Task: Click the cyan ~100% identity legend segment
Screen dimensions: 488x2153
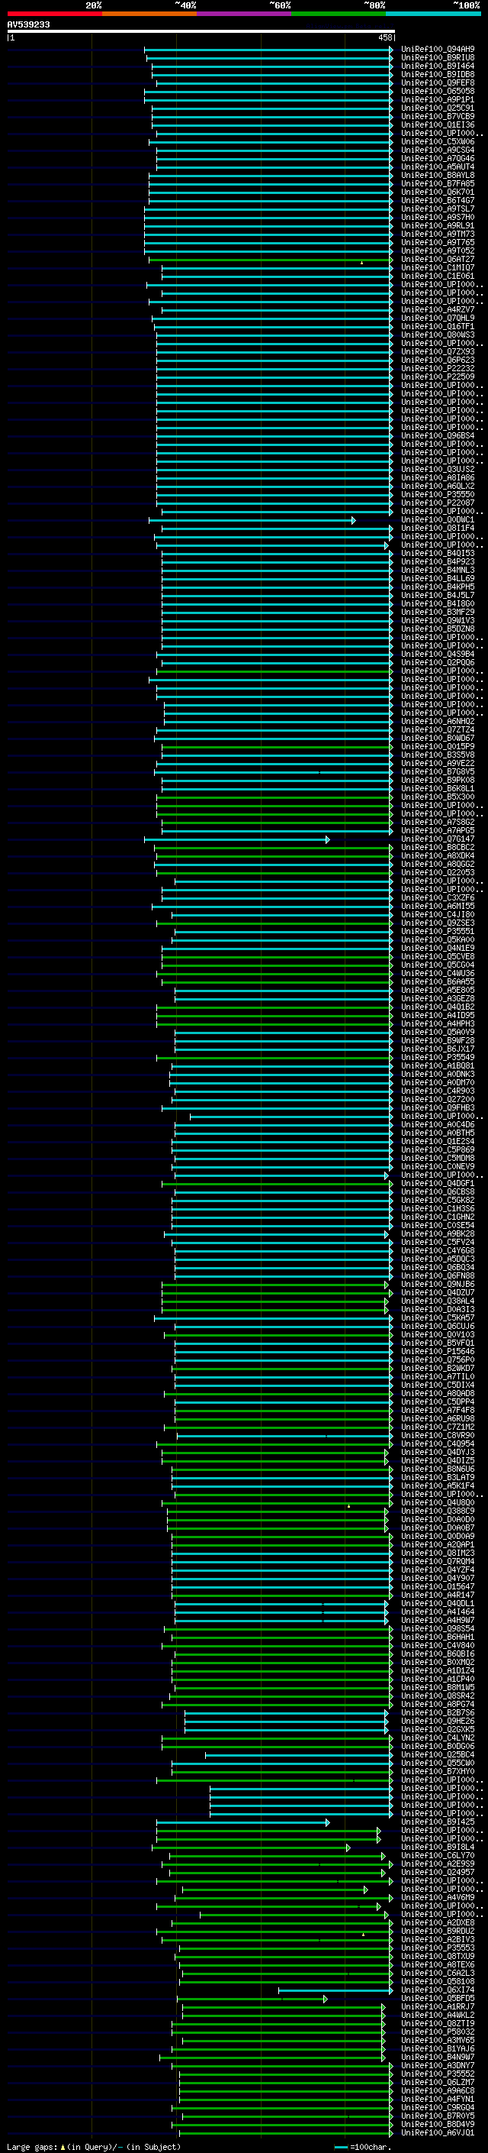Action: point(434,14)
